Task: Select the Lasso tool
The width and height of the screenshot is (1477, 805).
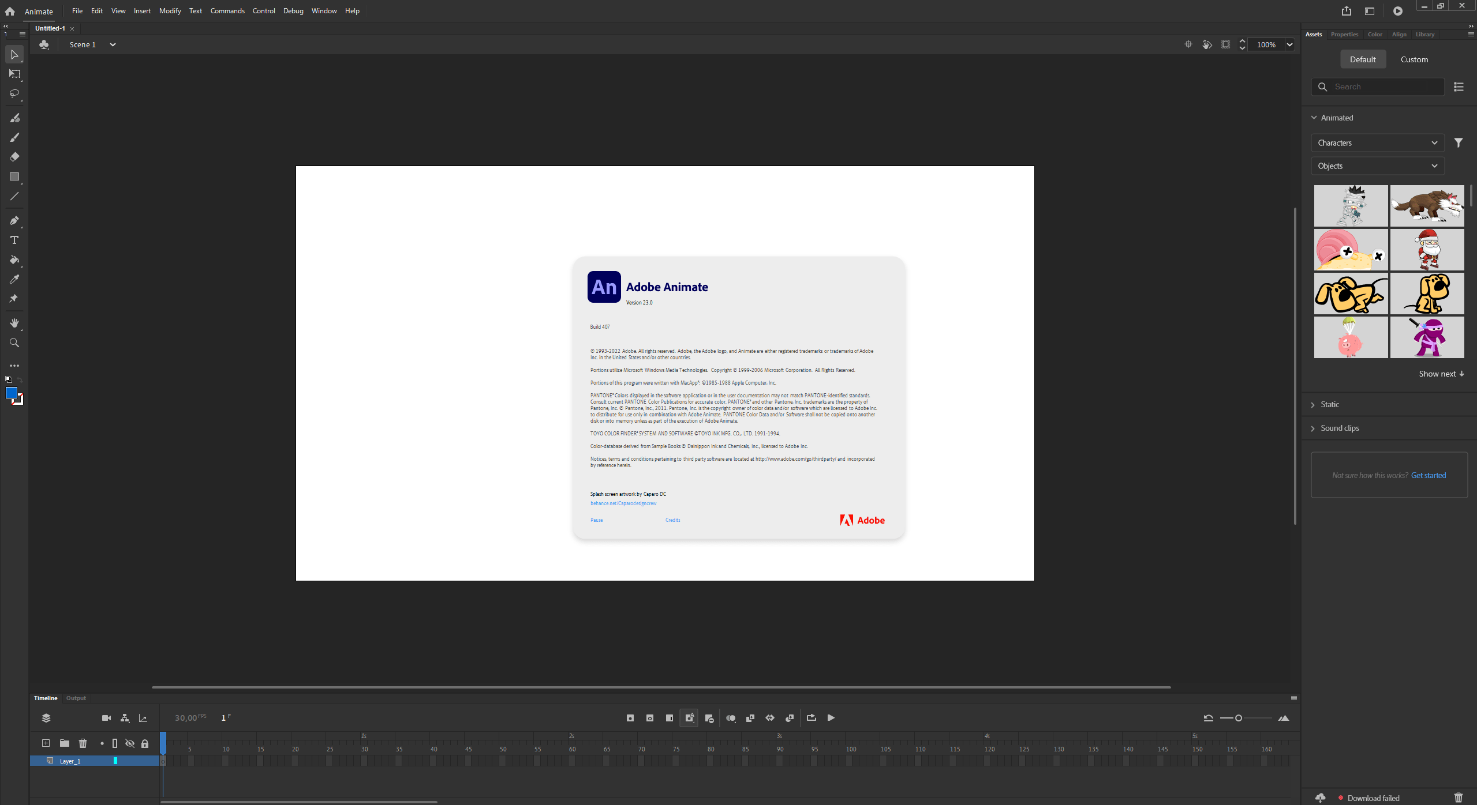Action: (x=14, y=93)
